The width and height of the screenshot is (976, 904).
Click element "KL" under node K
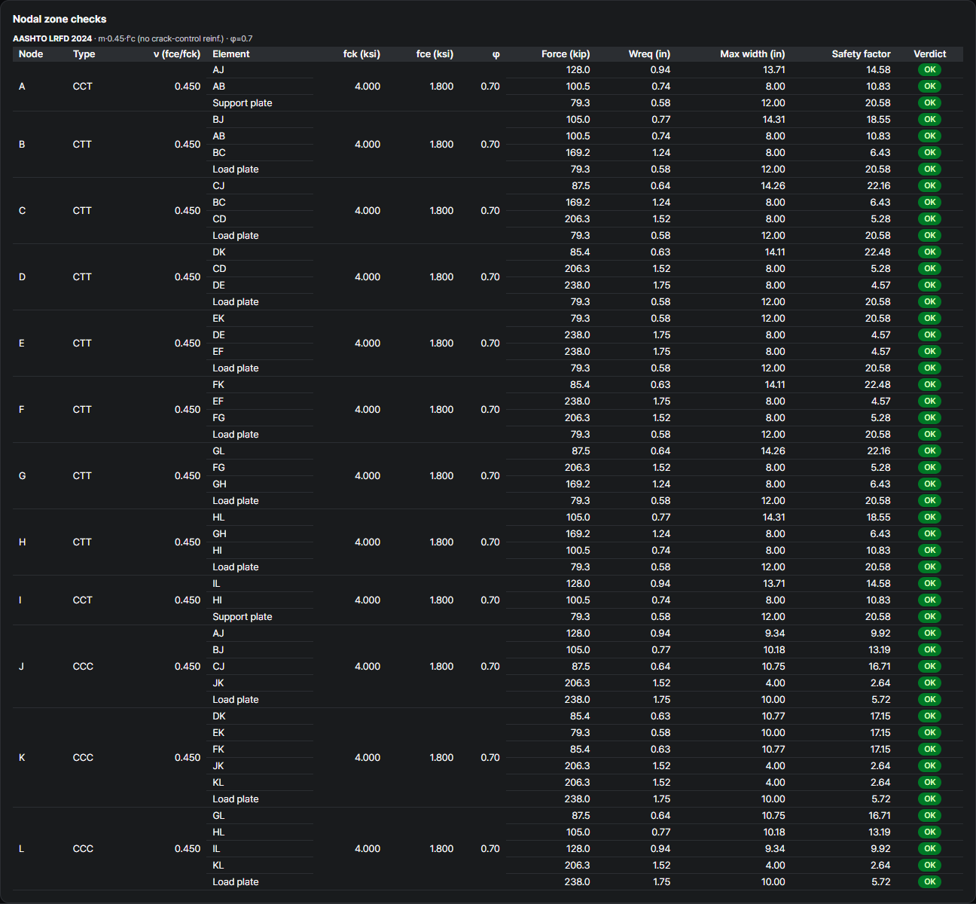(218, 783)
